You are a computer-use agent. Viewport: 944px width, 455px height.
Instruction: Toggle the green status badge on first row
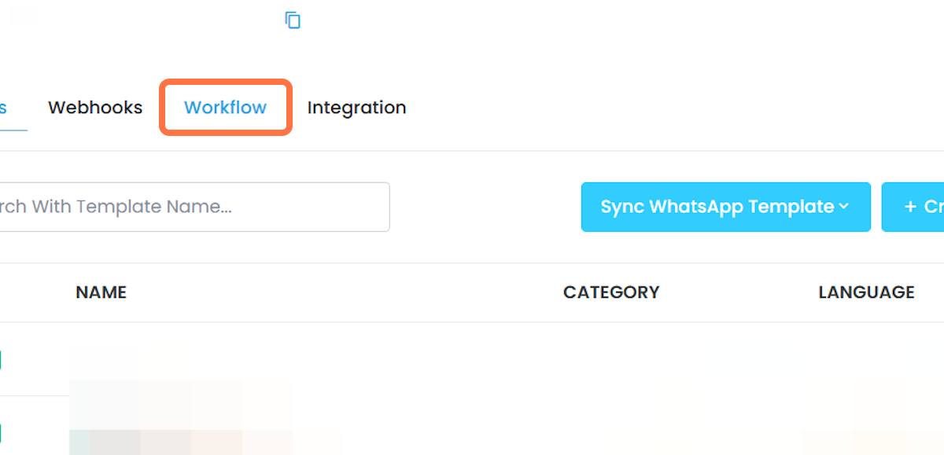[x=1, y=361]
